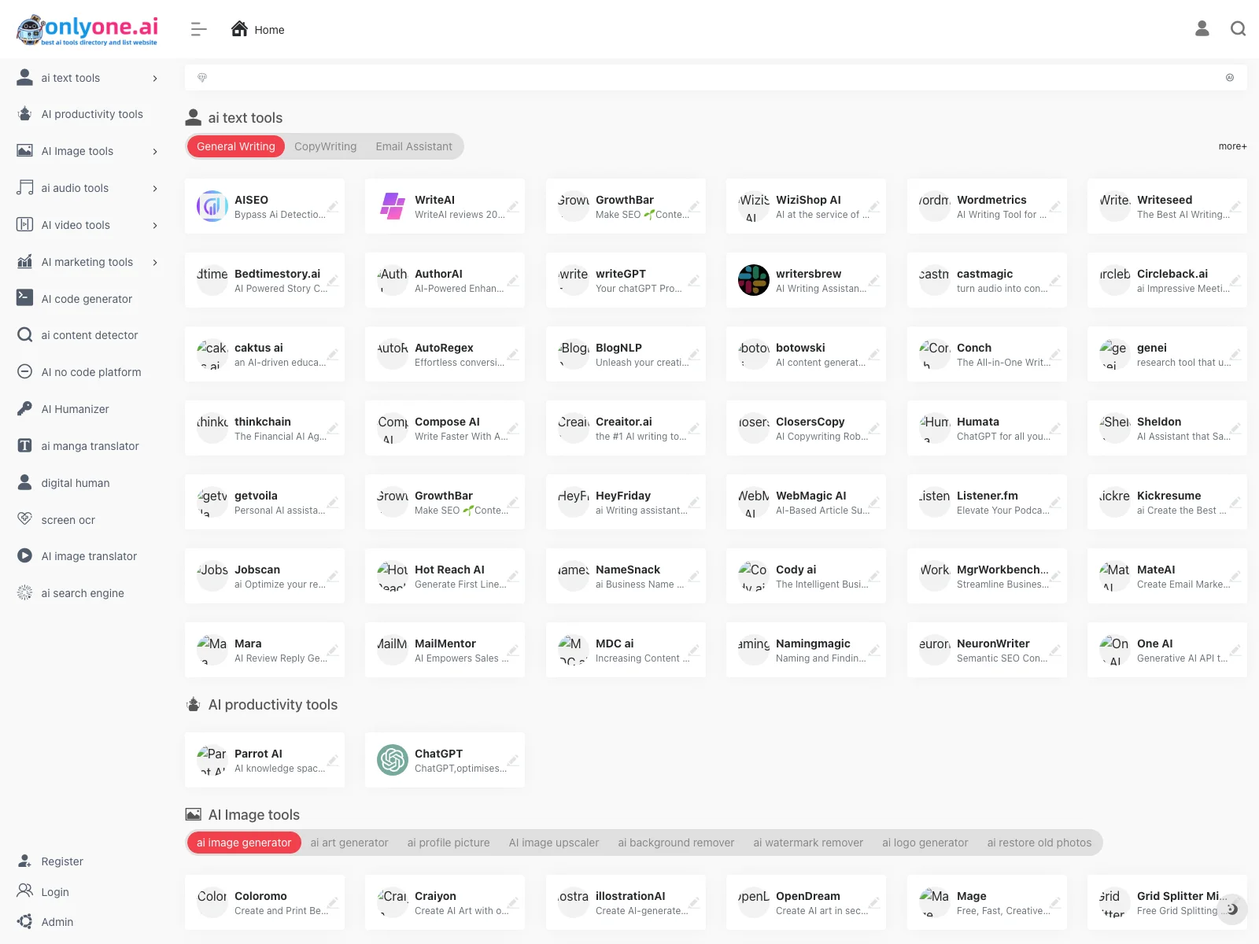Expand the AI video tools sidebar chevron
The width and height of the screenshot is (1259, 944).
coord(155,225)
